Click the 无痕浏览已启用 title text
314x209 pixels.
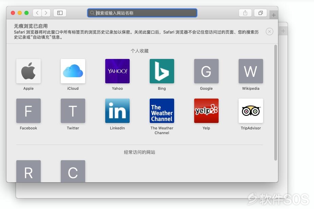[31, 26]
